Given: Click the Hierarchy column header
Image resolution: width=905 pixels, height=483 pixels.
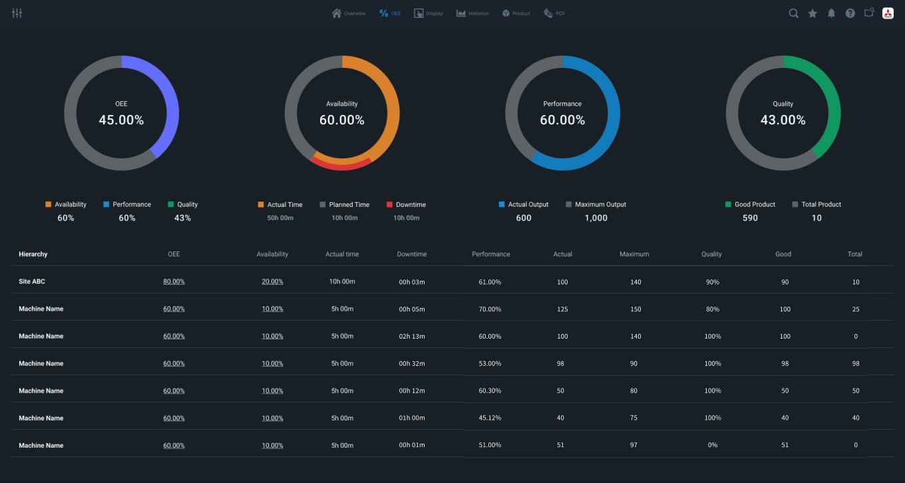Looking at the screenshot, I should click(33, 254).
